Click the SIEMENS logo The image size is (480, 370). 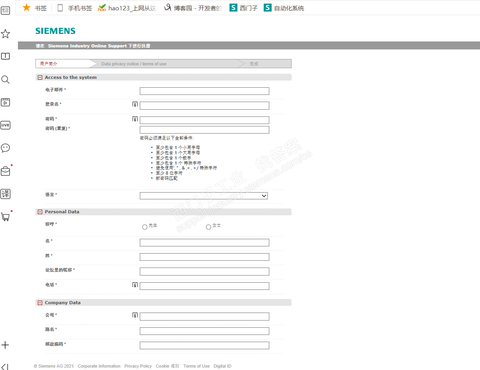pyautogui.click(x=55, y=31)
